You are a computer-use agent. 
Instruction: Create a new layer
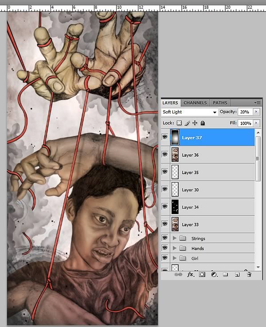pyautogui.click(x=237, y=274)
